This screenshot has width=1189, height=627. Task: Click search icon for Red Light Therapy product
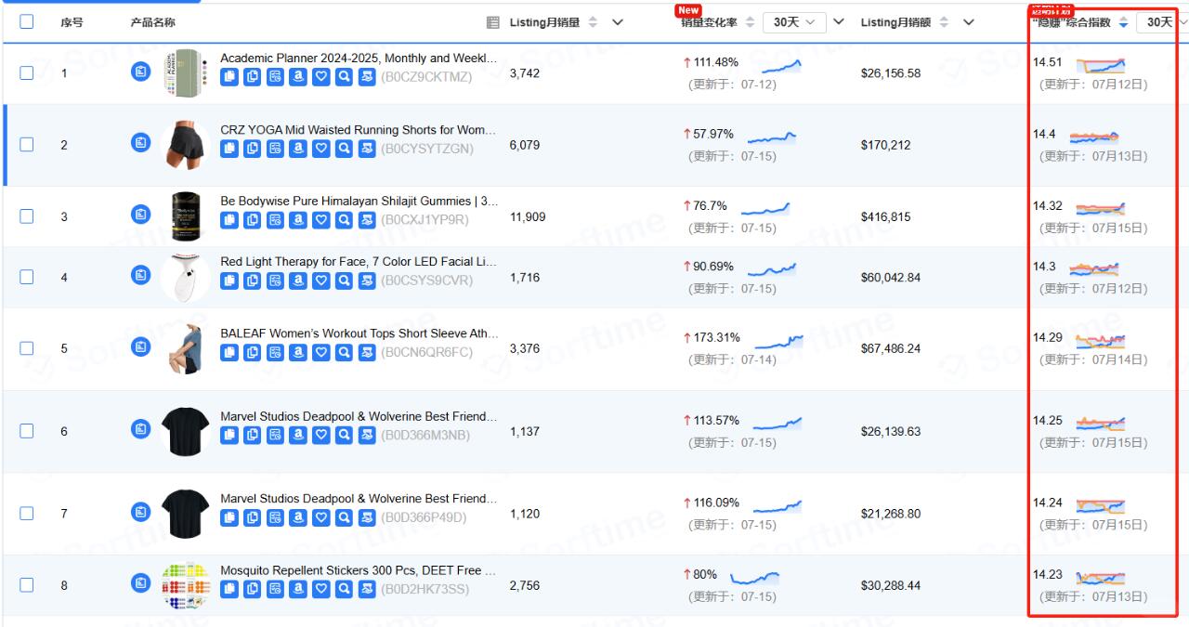coord(344,281)
